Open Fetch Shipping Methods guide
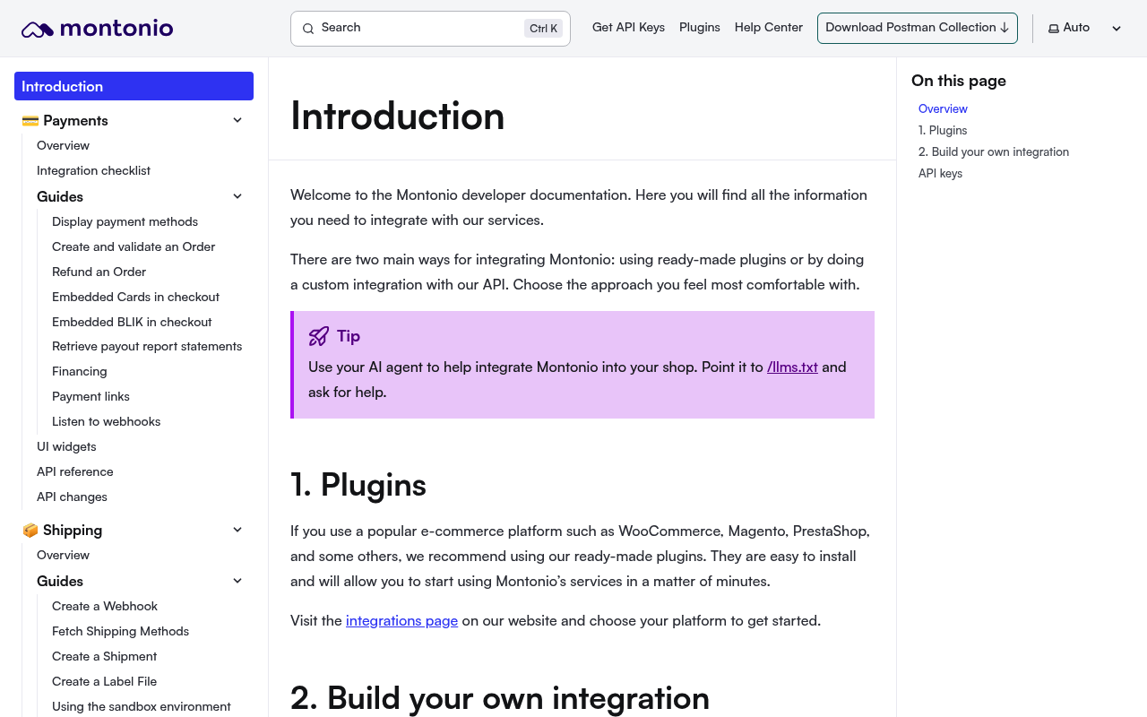The height and width of the screenshot is (717, 1147). pyautogui.click(x=120, y=631)
